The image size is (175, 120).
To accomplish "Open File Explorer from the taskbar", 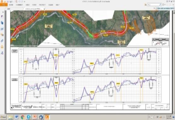I will (x=10, y=117).
